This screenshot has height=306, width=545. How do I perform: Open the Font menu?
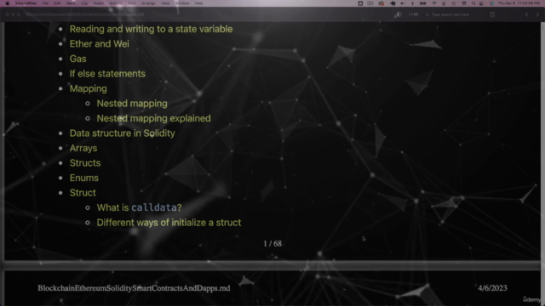[x=132, y=3]
